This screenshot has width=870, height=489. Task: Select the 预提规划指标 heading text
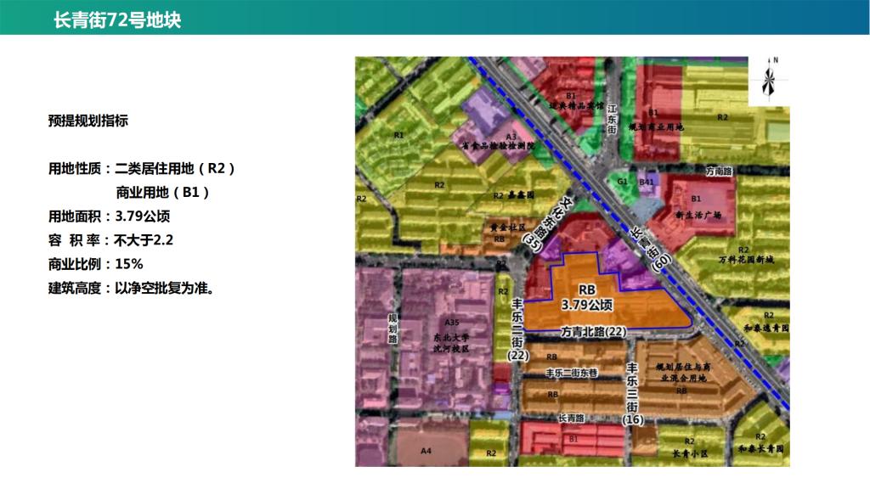(88, 121)
